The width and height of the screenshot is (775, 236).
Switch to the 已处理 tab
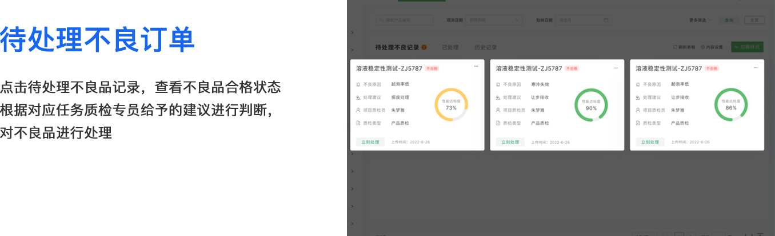coord(450,47)
